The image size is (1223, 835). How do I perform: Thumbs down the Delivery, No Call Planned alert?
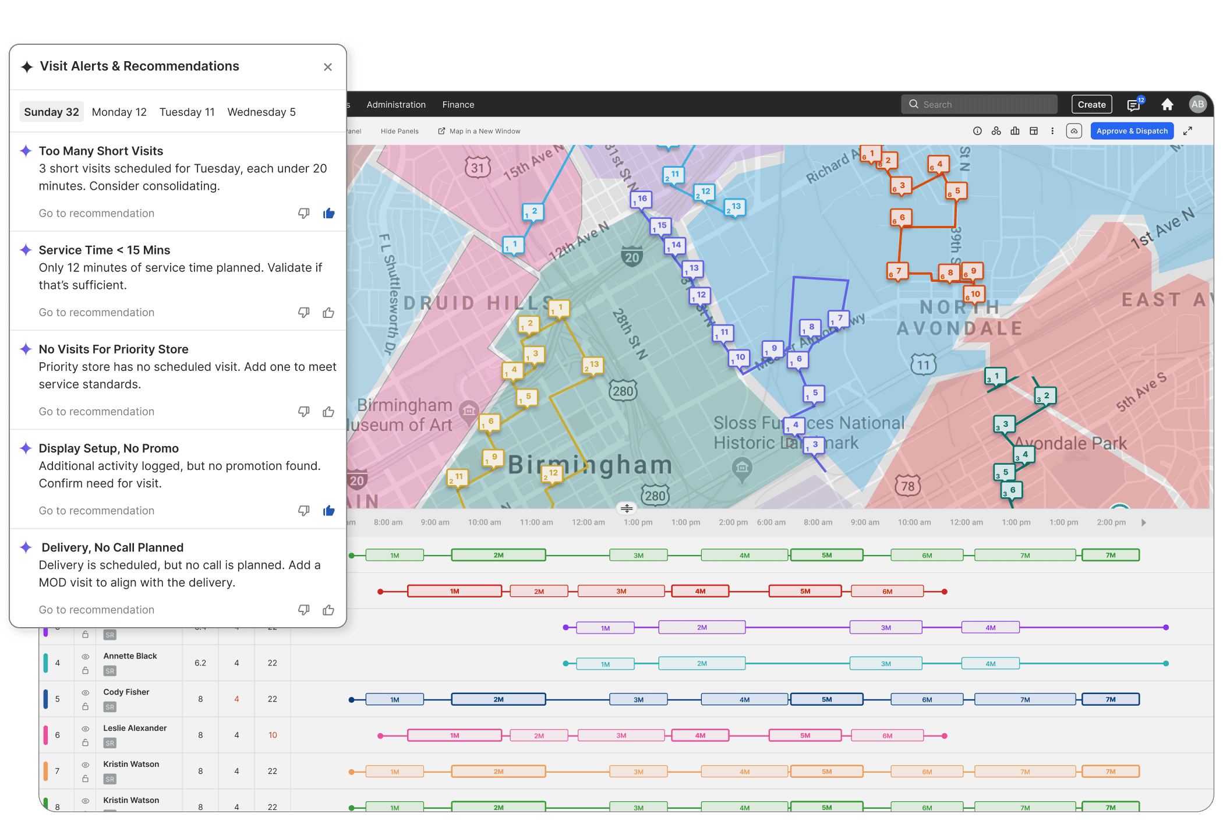tap(303, 610)
